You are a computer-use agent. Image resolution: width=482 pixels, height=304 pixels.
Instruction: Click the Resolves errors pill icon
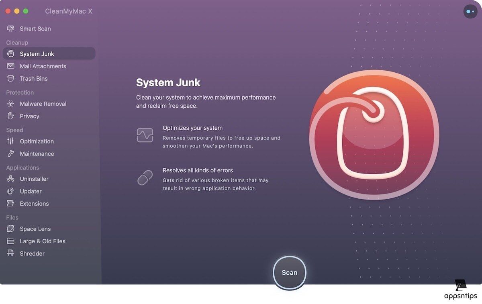[x=145, y=178]
